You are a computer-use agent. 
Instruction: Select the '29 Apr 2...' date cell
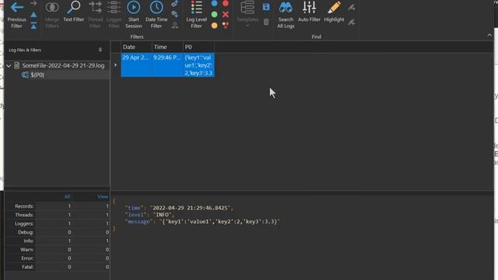pos(136,65)
